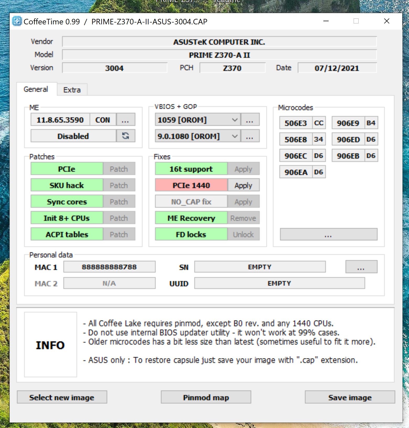Select microcode 906EA
The width and height of the screenshot is (409, 428).
coord(296,172)
